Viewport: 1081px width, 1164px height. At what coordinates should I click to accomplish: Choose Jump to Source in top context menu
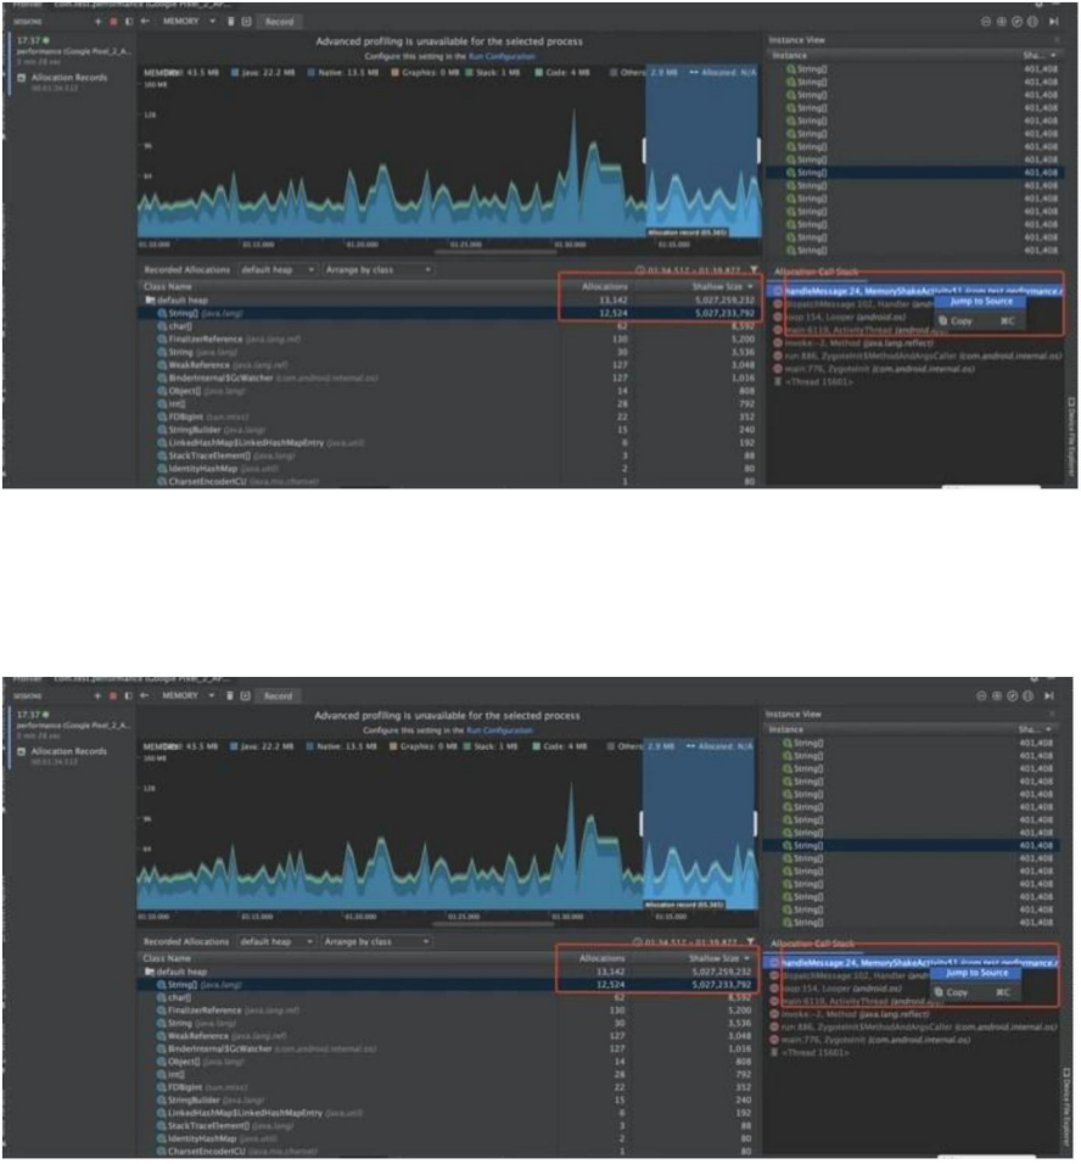[x=981, y=301]
